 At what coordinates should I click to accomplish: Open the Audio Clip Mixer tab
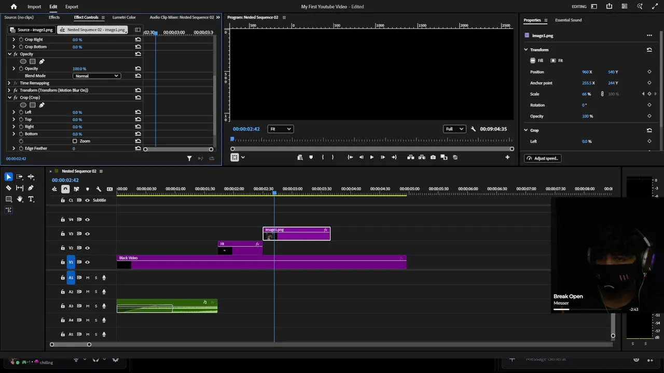coord(182,17)
